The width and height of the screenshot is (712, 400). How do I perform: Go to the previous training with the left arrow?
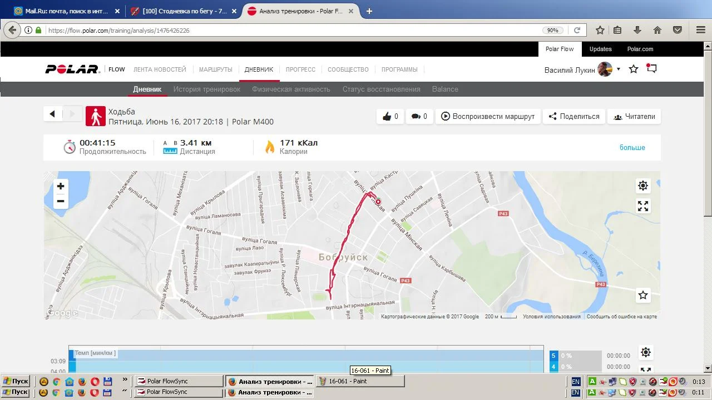(52, 114)
